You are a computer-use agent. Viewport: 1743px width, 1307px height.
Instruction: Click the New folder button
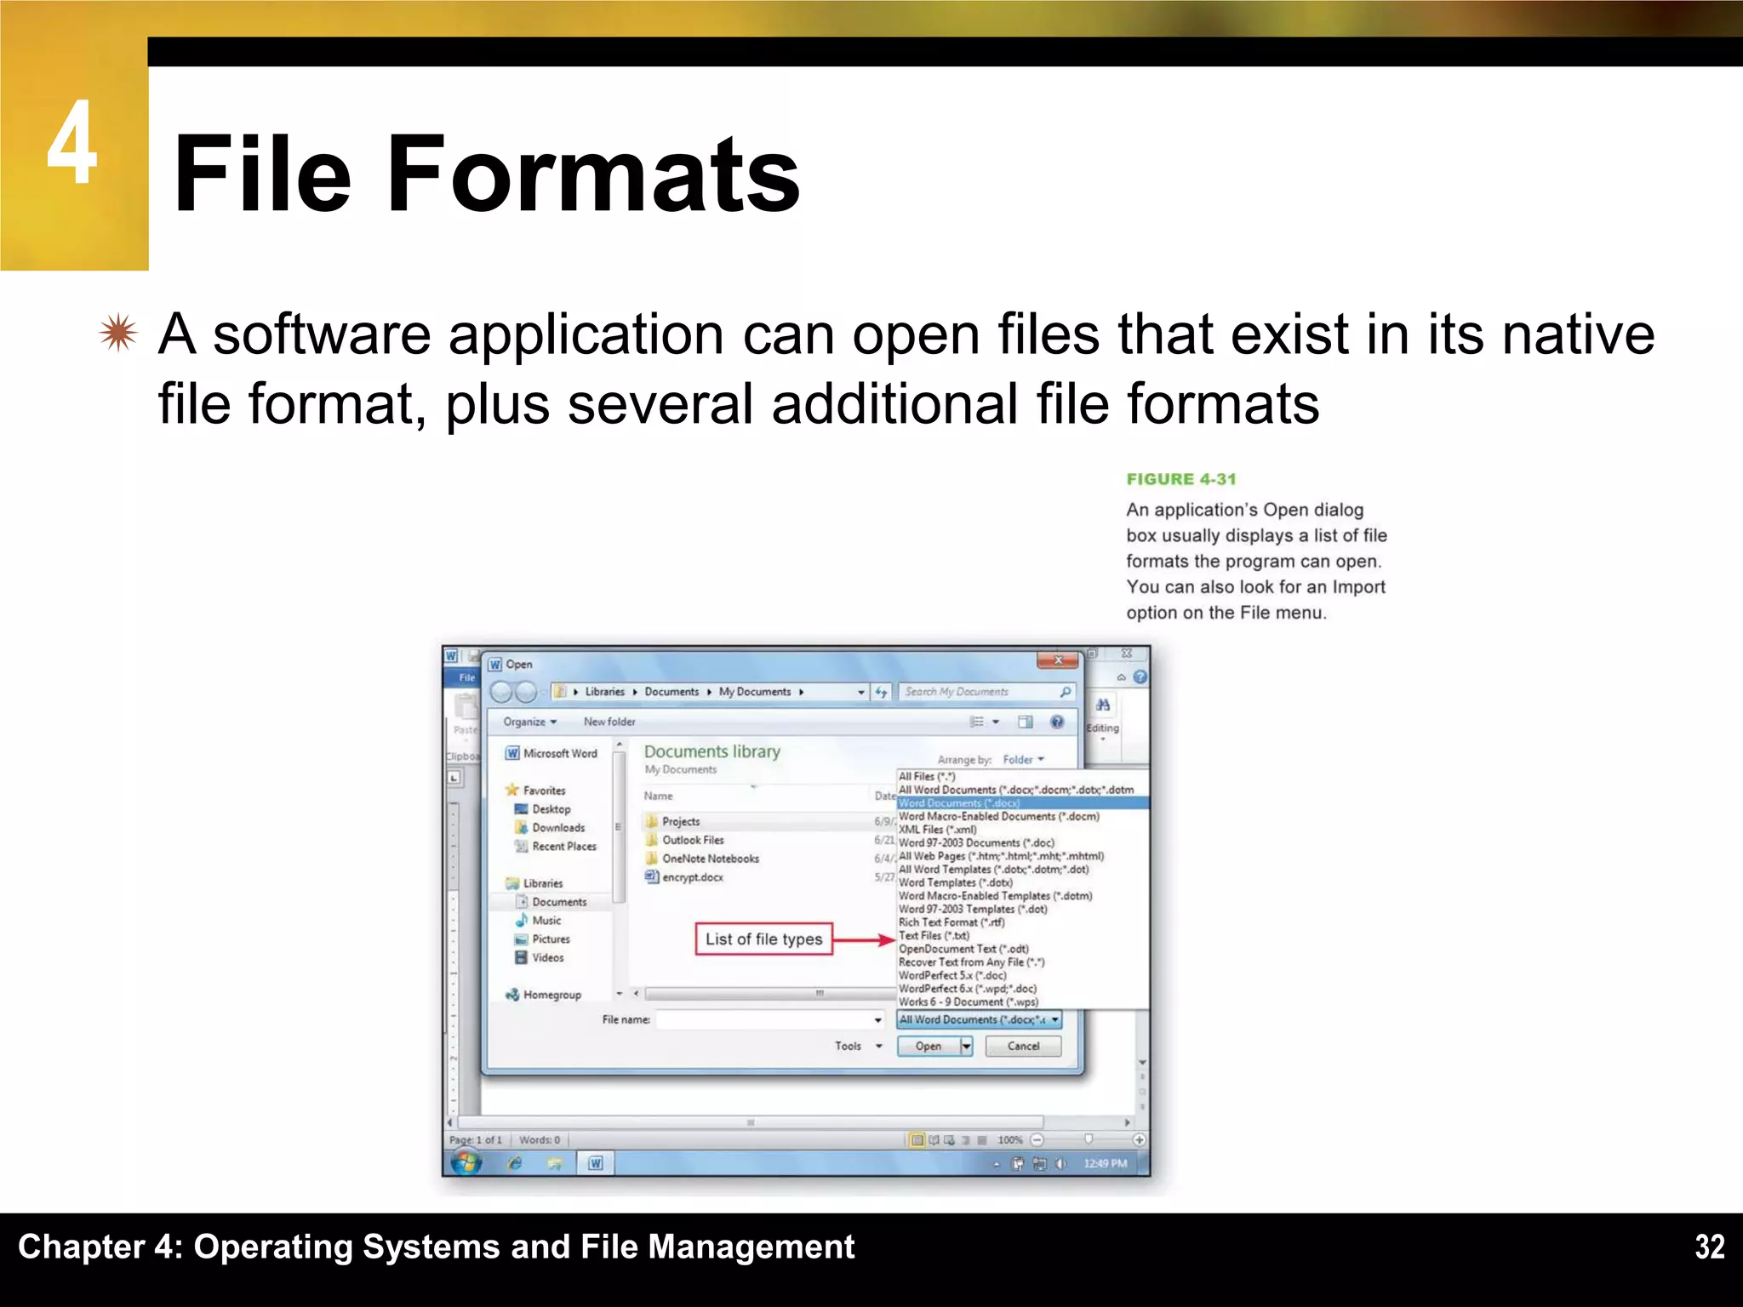(x=609, y=722)
